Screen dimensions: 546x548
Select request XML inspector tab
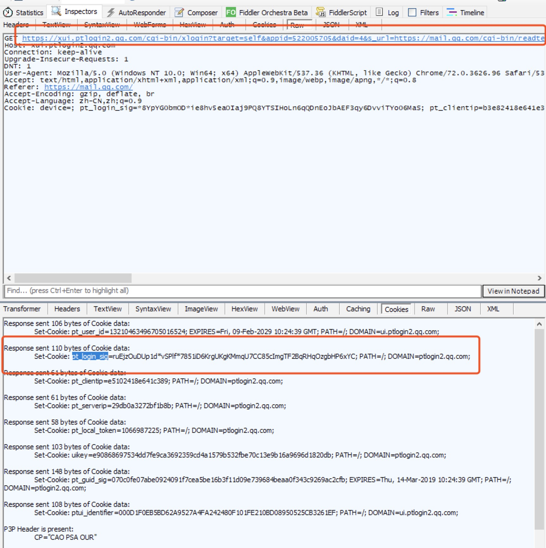click(362, 25)
